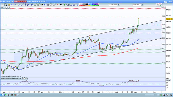The image size is (173, 97).
Task: Open RSI panel window options icon
Action: point(25,78)
